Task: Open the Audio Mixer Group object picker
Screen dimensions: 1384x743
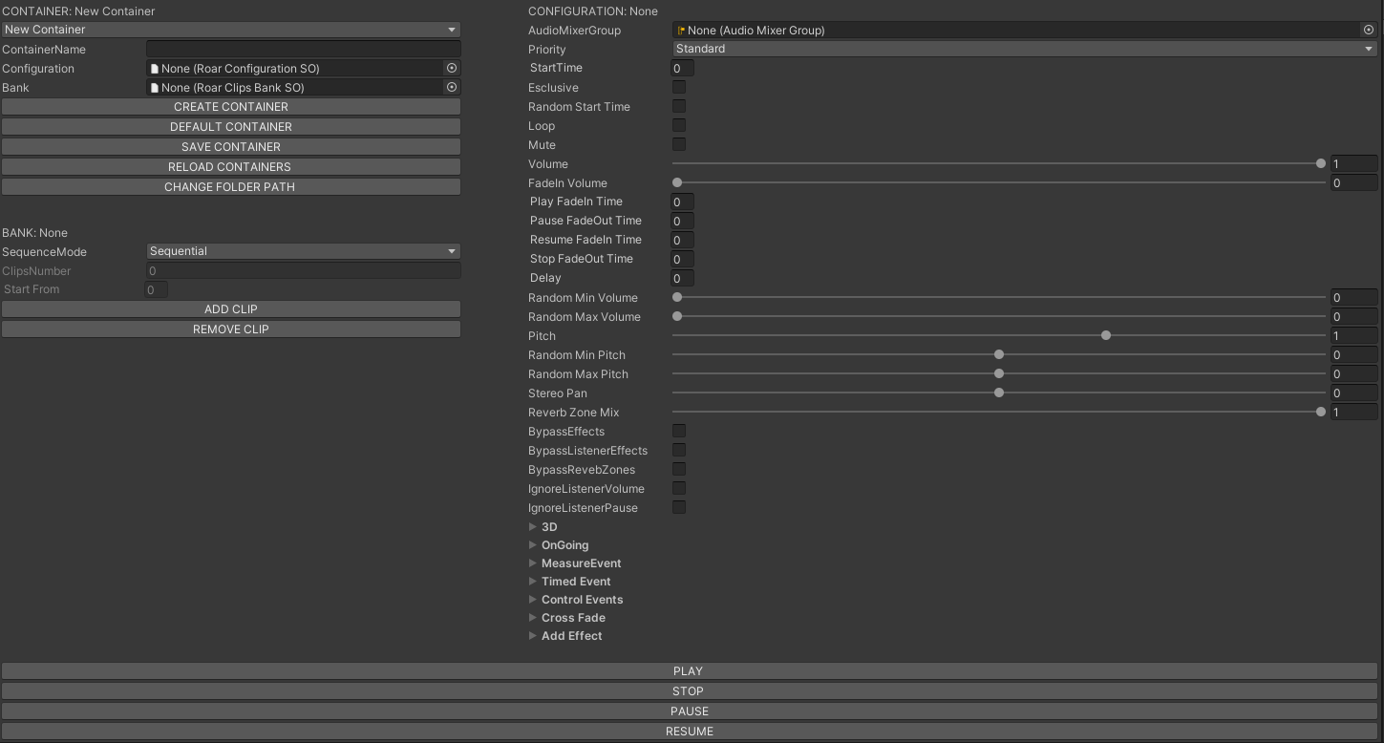Action: pyautogui.click(x=1368, y=30)
